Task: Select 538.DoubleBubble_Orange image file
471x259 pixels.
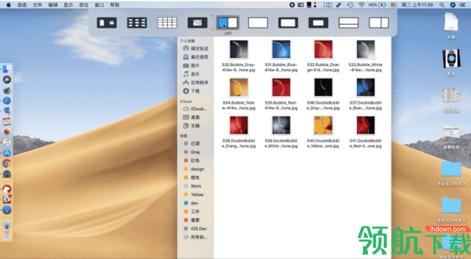Action: click(x=239, y=125)
